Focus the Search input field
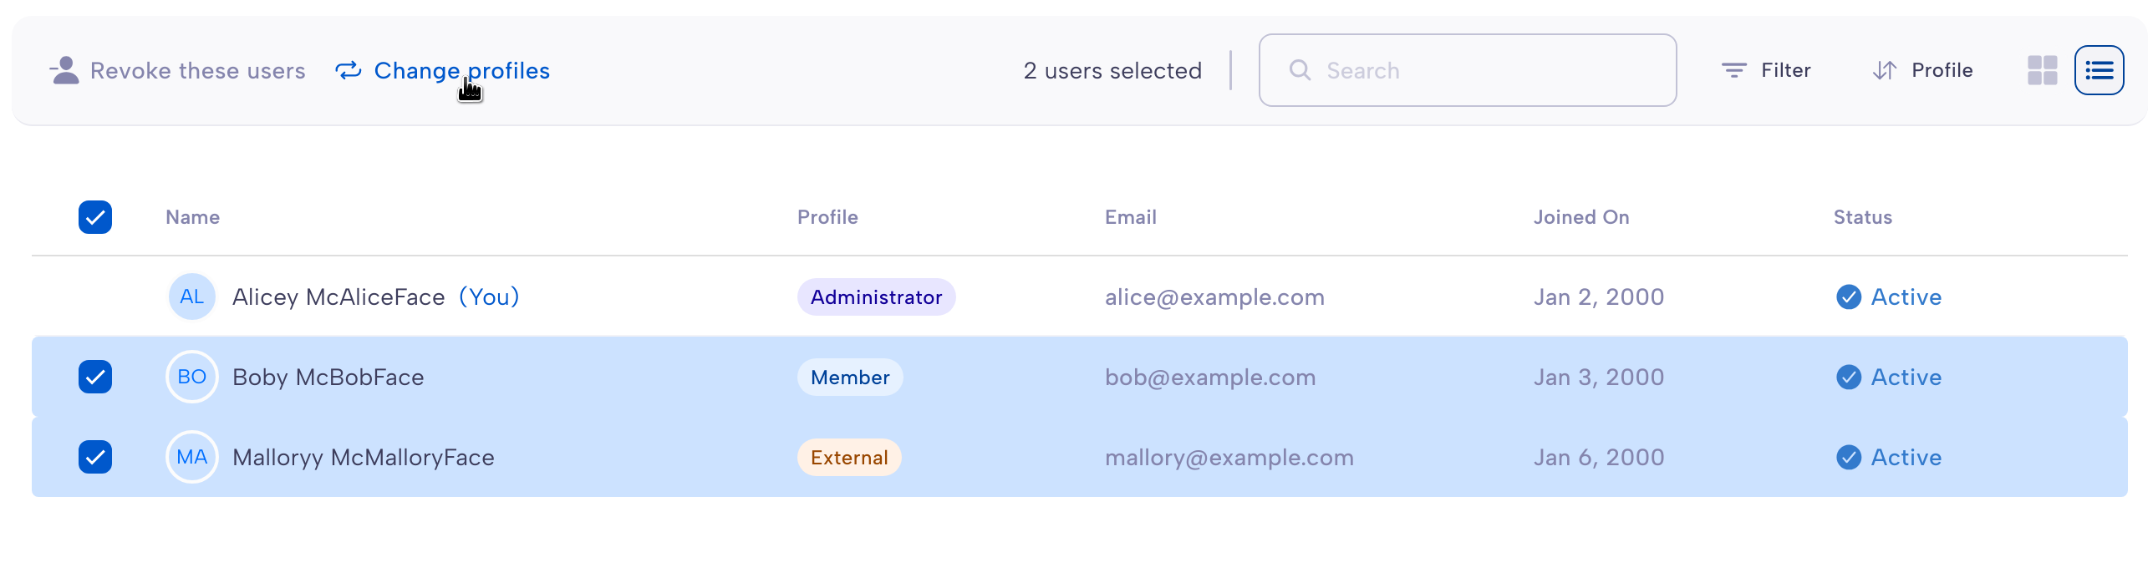This screenshot has width=2153, height=588. [x=1467, y=70]
